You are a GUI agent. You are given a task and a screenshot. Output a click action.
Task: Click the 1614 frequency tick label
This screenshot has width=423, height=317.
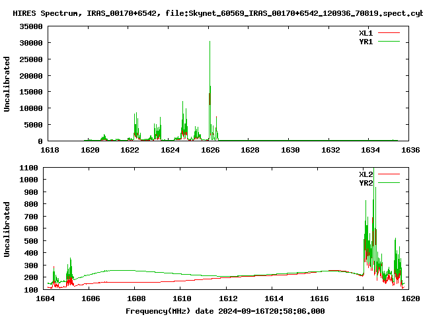(x=274, y=299)
